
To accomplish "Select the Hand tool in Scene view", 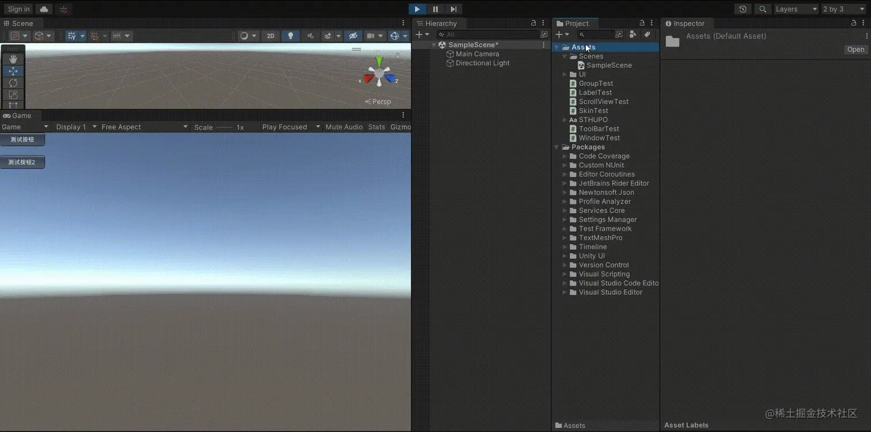I will [x=13, y=59].
